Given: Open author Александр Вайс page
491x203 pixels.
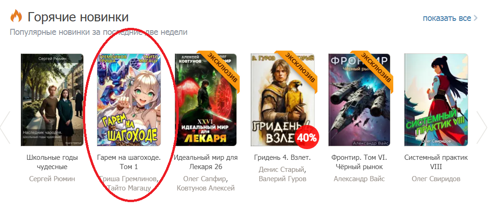Looking at the screenshot, I should click(x=359, y=179).
